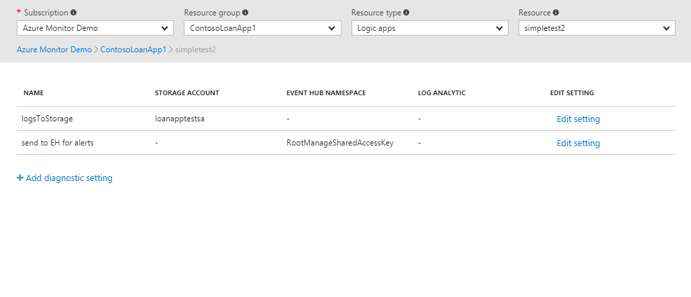Open the Resource type info icon
Image resolution: width=691 pixels, height=297 pixels.
point(407,12)
